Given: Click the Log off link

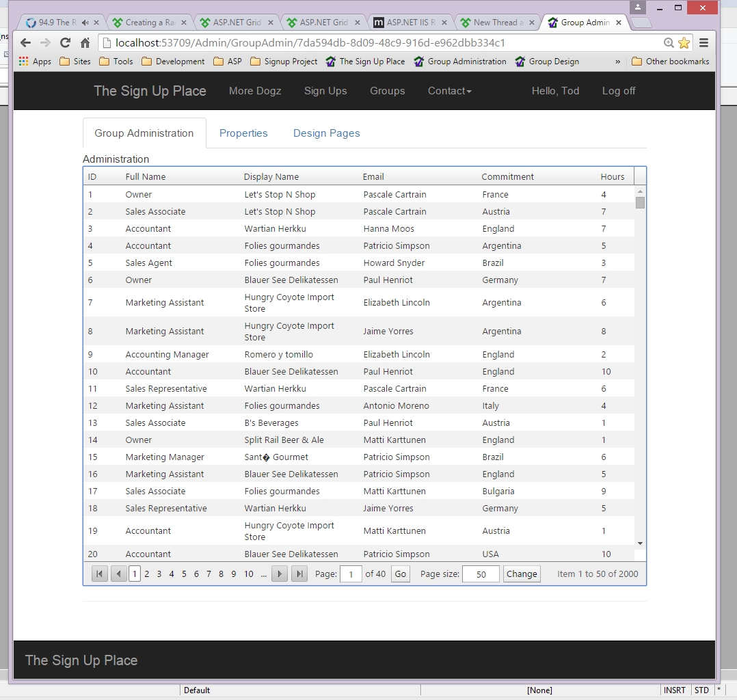Looking at the screenshot, I should [619, 91].
